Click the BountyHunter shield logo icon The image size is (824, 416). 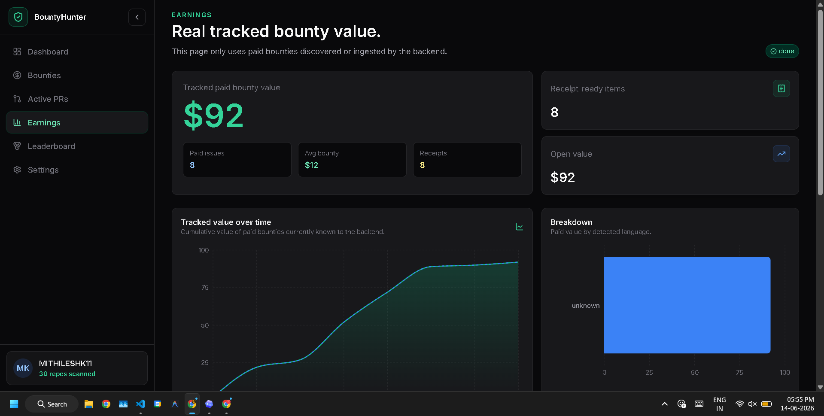click(18, 17)
